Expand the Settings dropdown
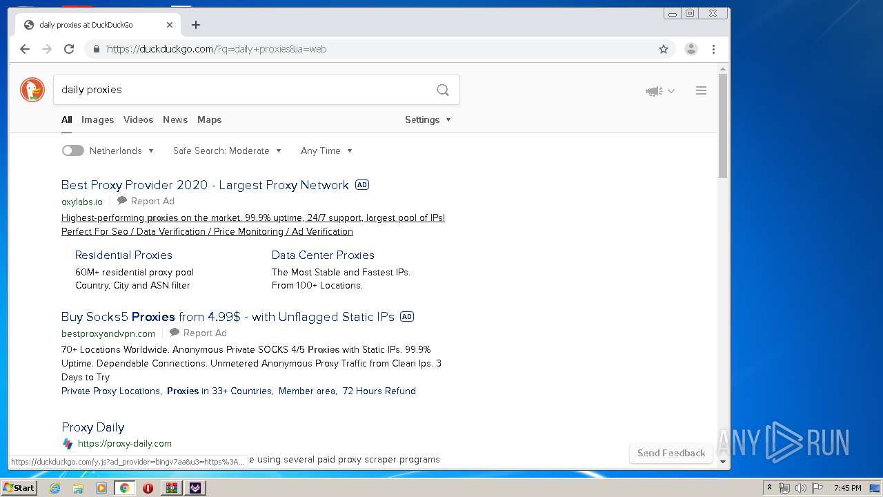883x497 pixels. pos(428,119)
